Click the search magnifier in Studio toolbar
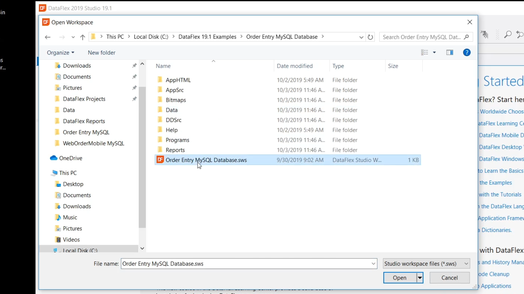This screenshot has height=294, width=524. (x=508, y=35)
